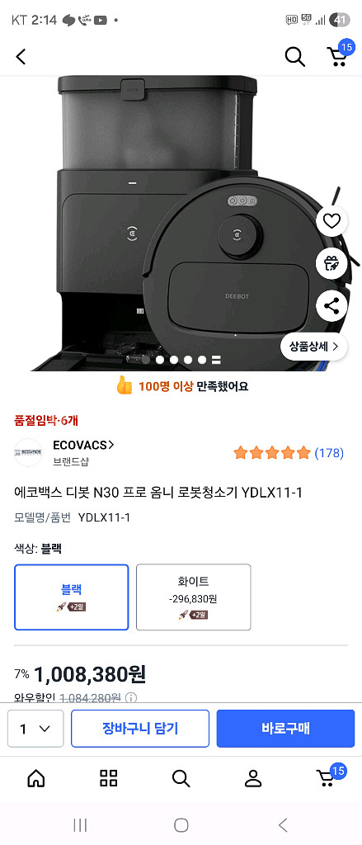Open search from the top magnifier icon
The width and height of the screenshot is (362, 845).
coord(294,56)
